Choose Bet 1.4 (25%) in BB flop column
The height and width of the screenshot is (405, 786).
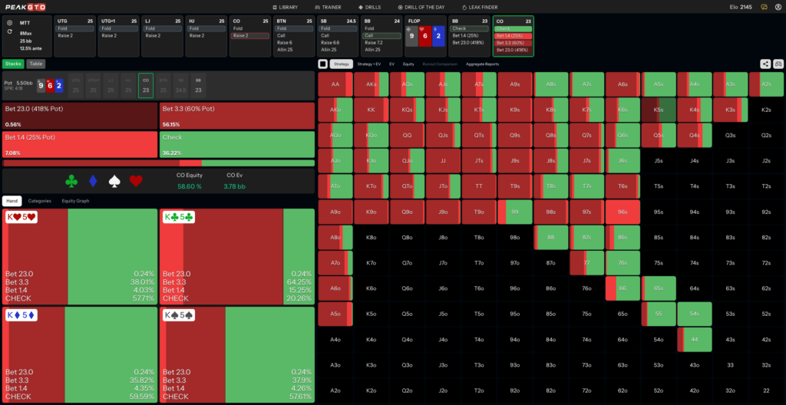469,35
